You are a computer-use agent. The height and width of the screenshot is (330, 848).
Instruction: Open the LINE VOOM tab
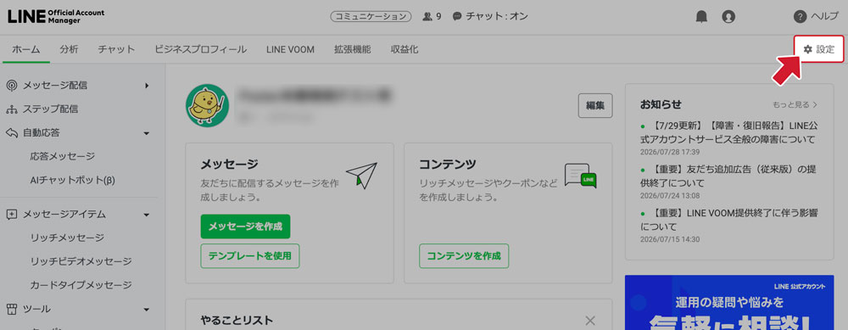pos(290,49)
